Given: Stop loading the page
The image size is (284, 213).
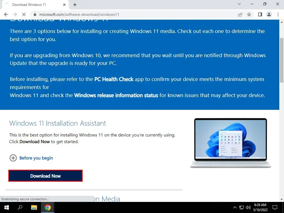Looking at the screenshot, I should 24,14.
